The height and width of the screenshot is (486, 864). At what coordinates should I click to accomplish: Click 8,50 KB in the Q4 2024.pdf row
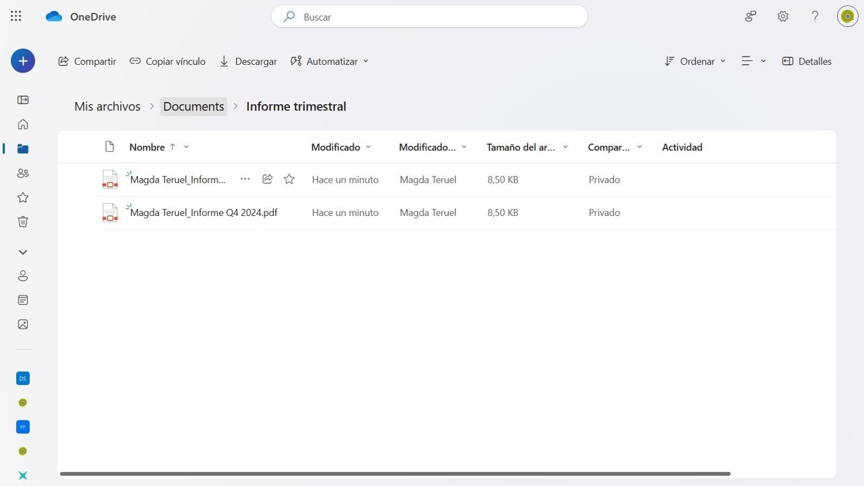pos(502,213)
